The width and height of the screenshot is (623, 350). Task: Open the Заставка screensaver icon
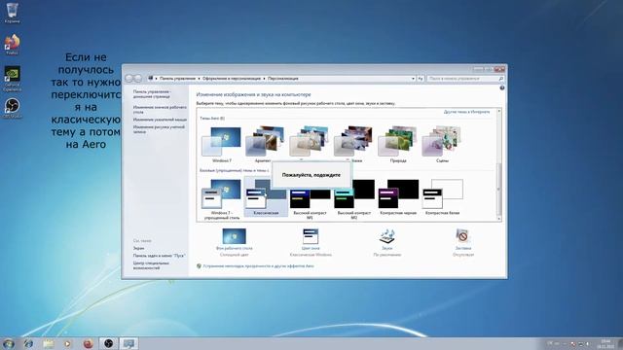click(463, 236)
